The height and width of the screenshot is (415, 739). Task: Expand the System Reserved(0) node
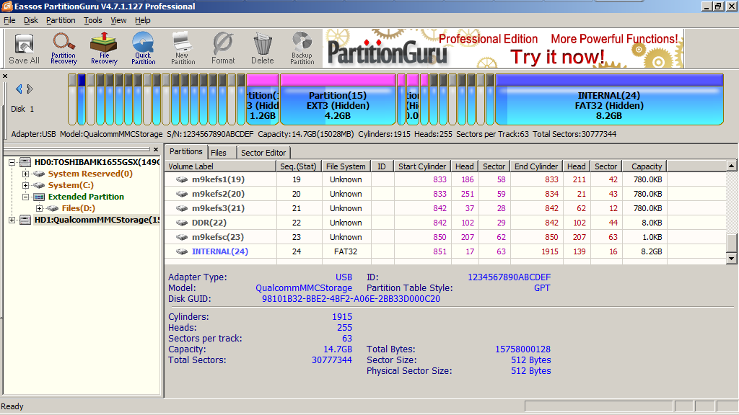coord(25,174)
